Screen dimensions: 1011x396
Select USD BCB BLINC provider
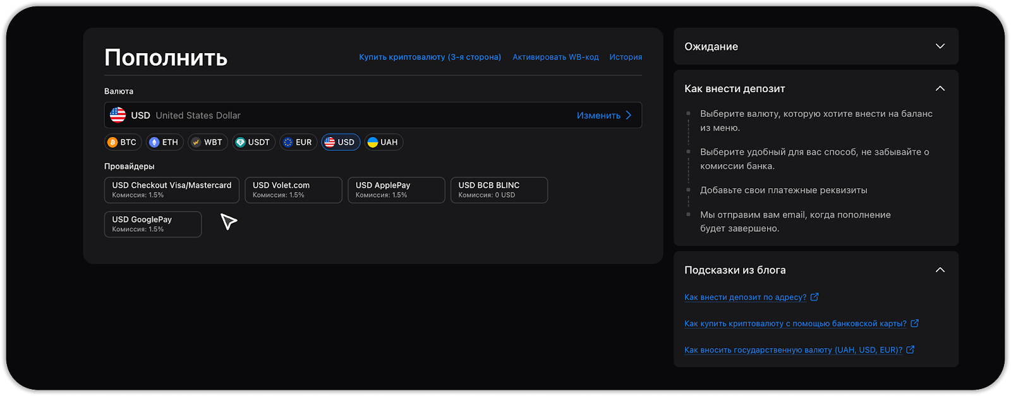pyautogui.click(x=499, y=189)
